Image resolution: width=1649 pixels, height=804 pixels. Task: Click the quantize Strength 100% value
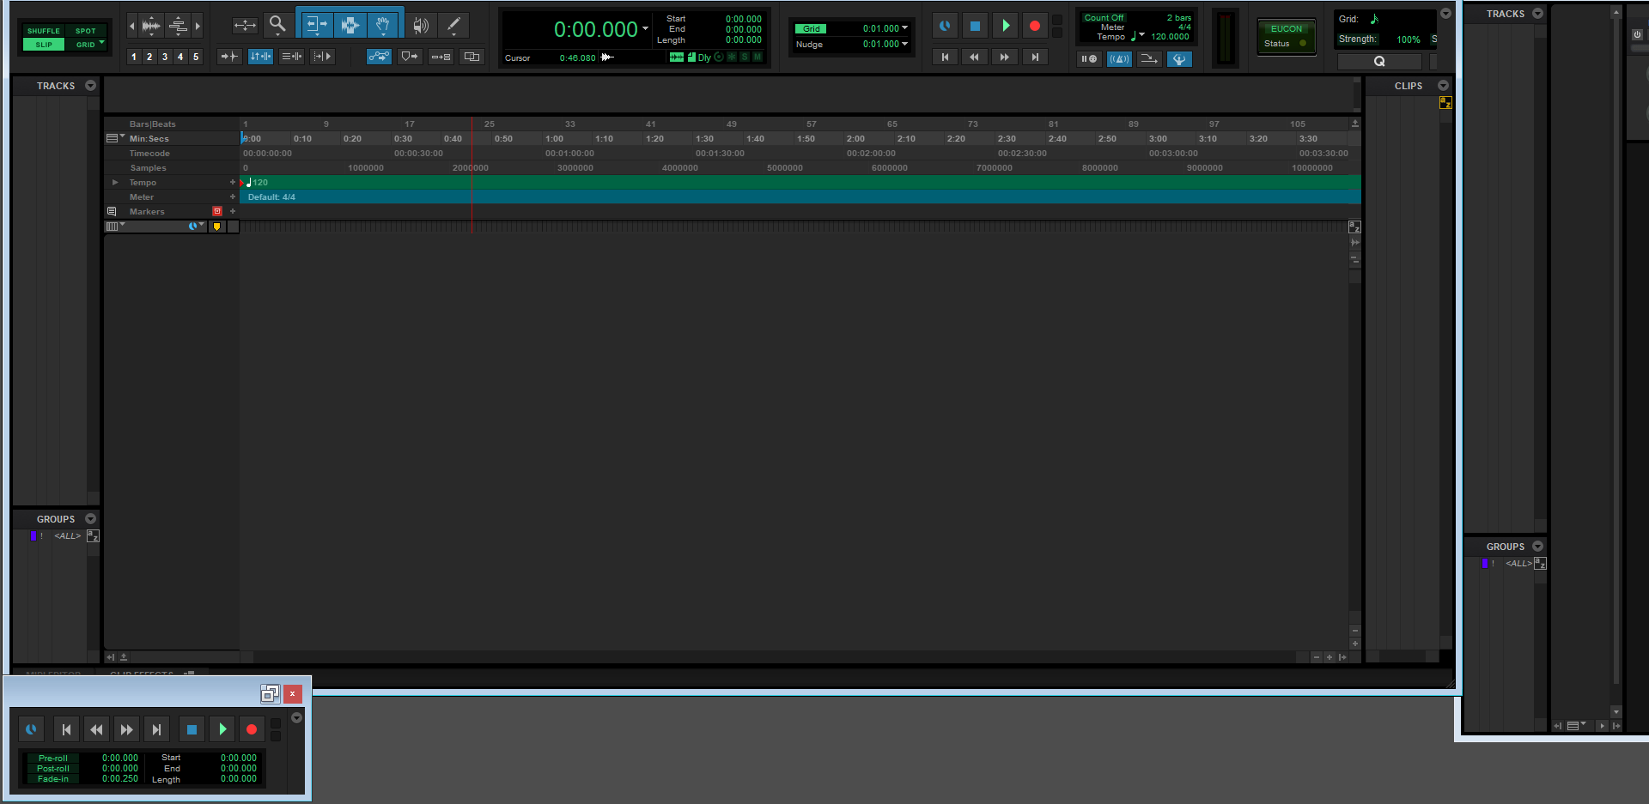click(1408, 39)
